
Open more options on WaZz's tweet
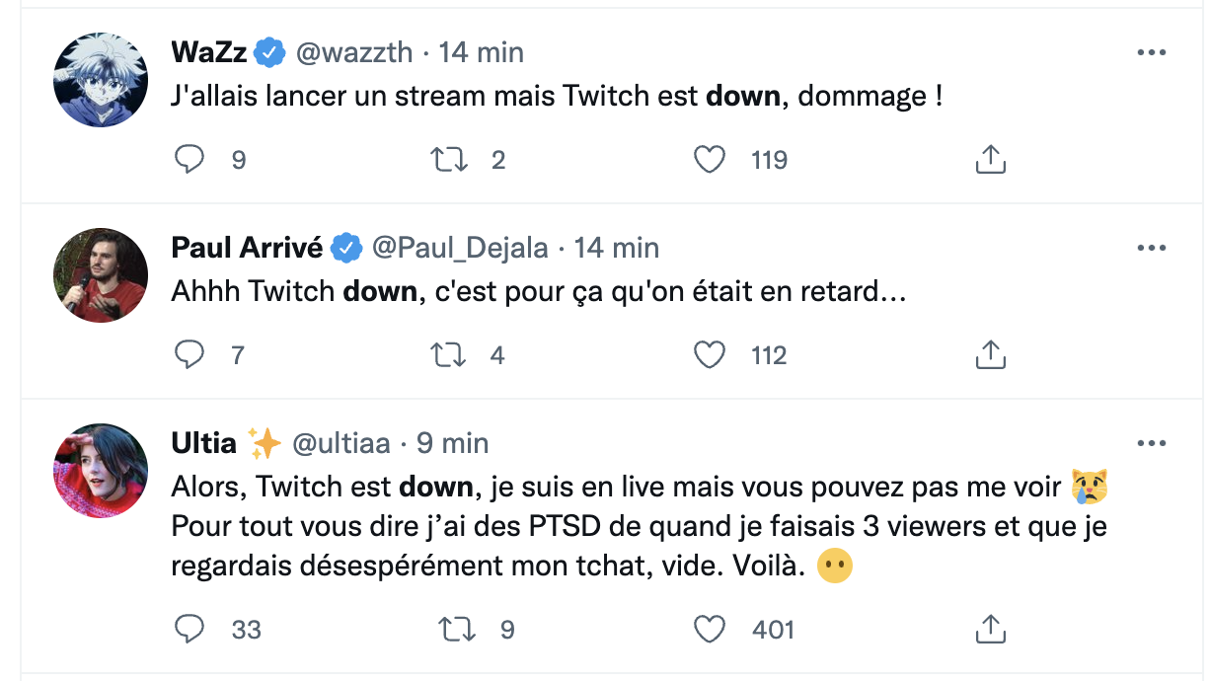(1152, 53)
